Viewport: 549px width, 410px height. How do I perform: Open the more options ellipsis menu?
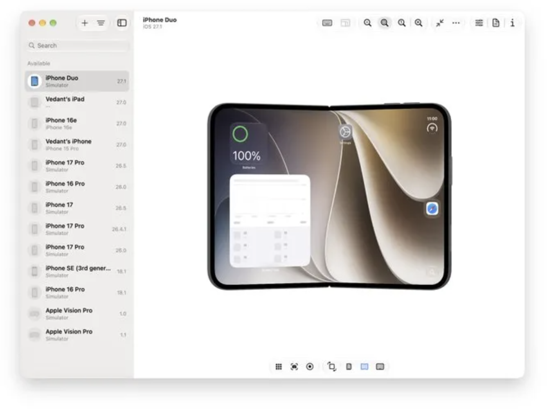456,23
